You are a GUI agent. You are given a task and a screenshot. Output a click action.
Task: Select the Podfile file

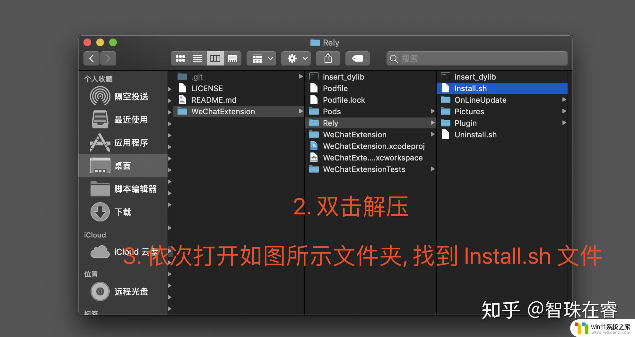coord(370,88)
